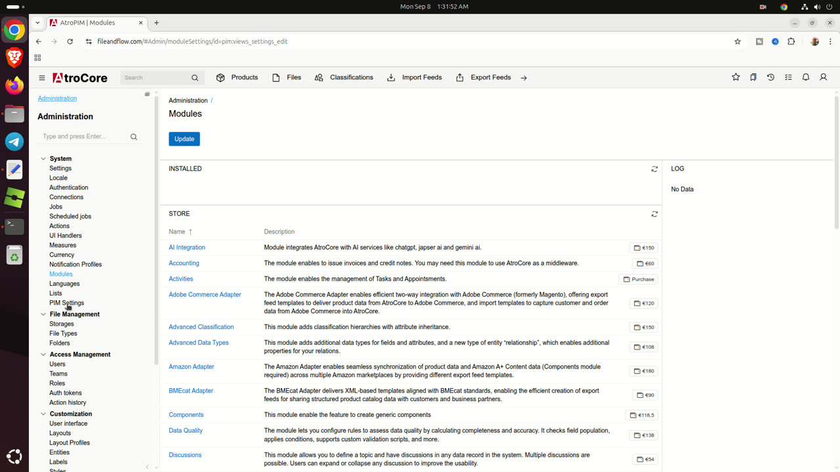The width and height of the screenshot is (840, 472).
Task: Go back in Chrome
Action: coord(38,41)
